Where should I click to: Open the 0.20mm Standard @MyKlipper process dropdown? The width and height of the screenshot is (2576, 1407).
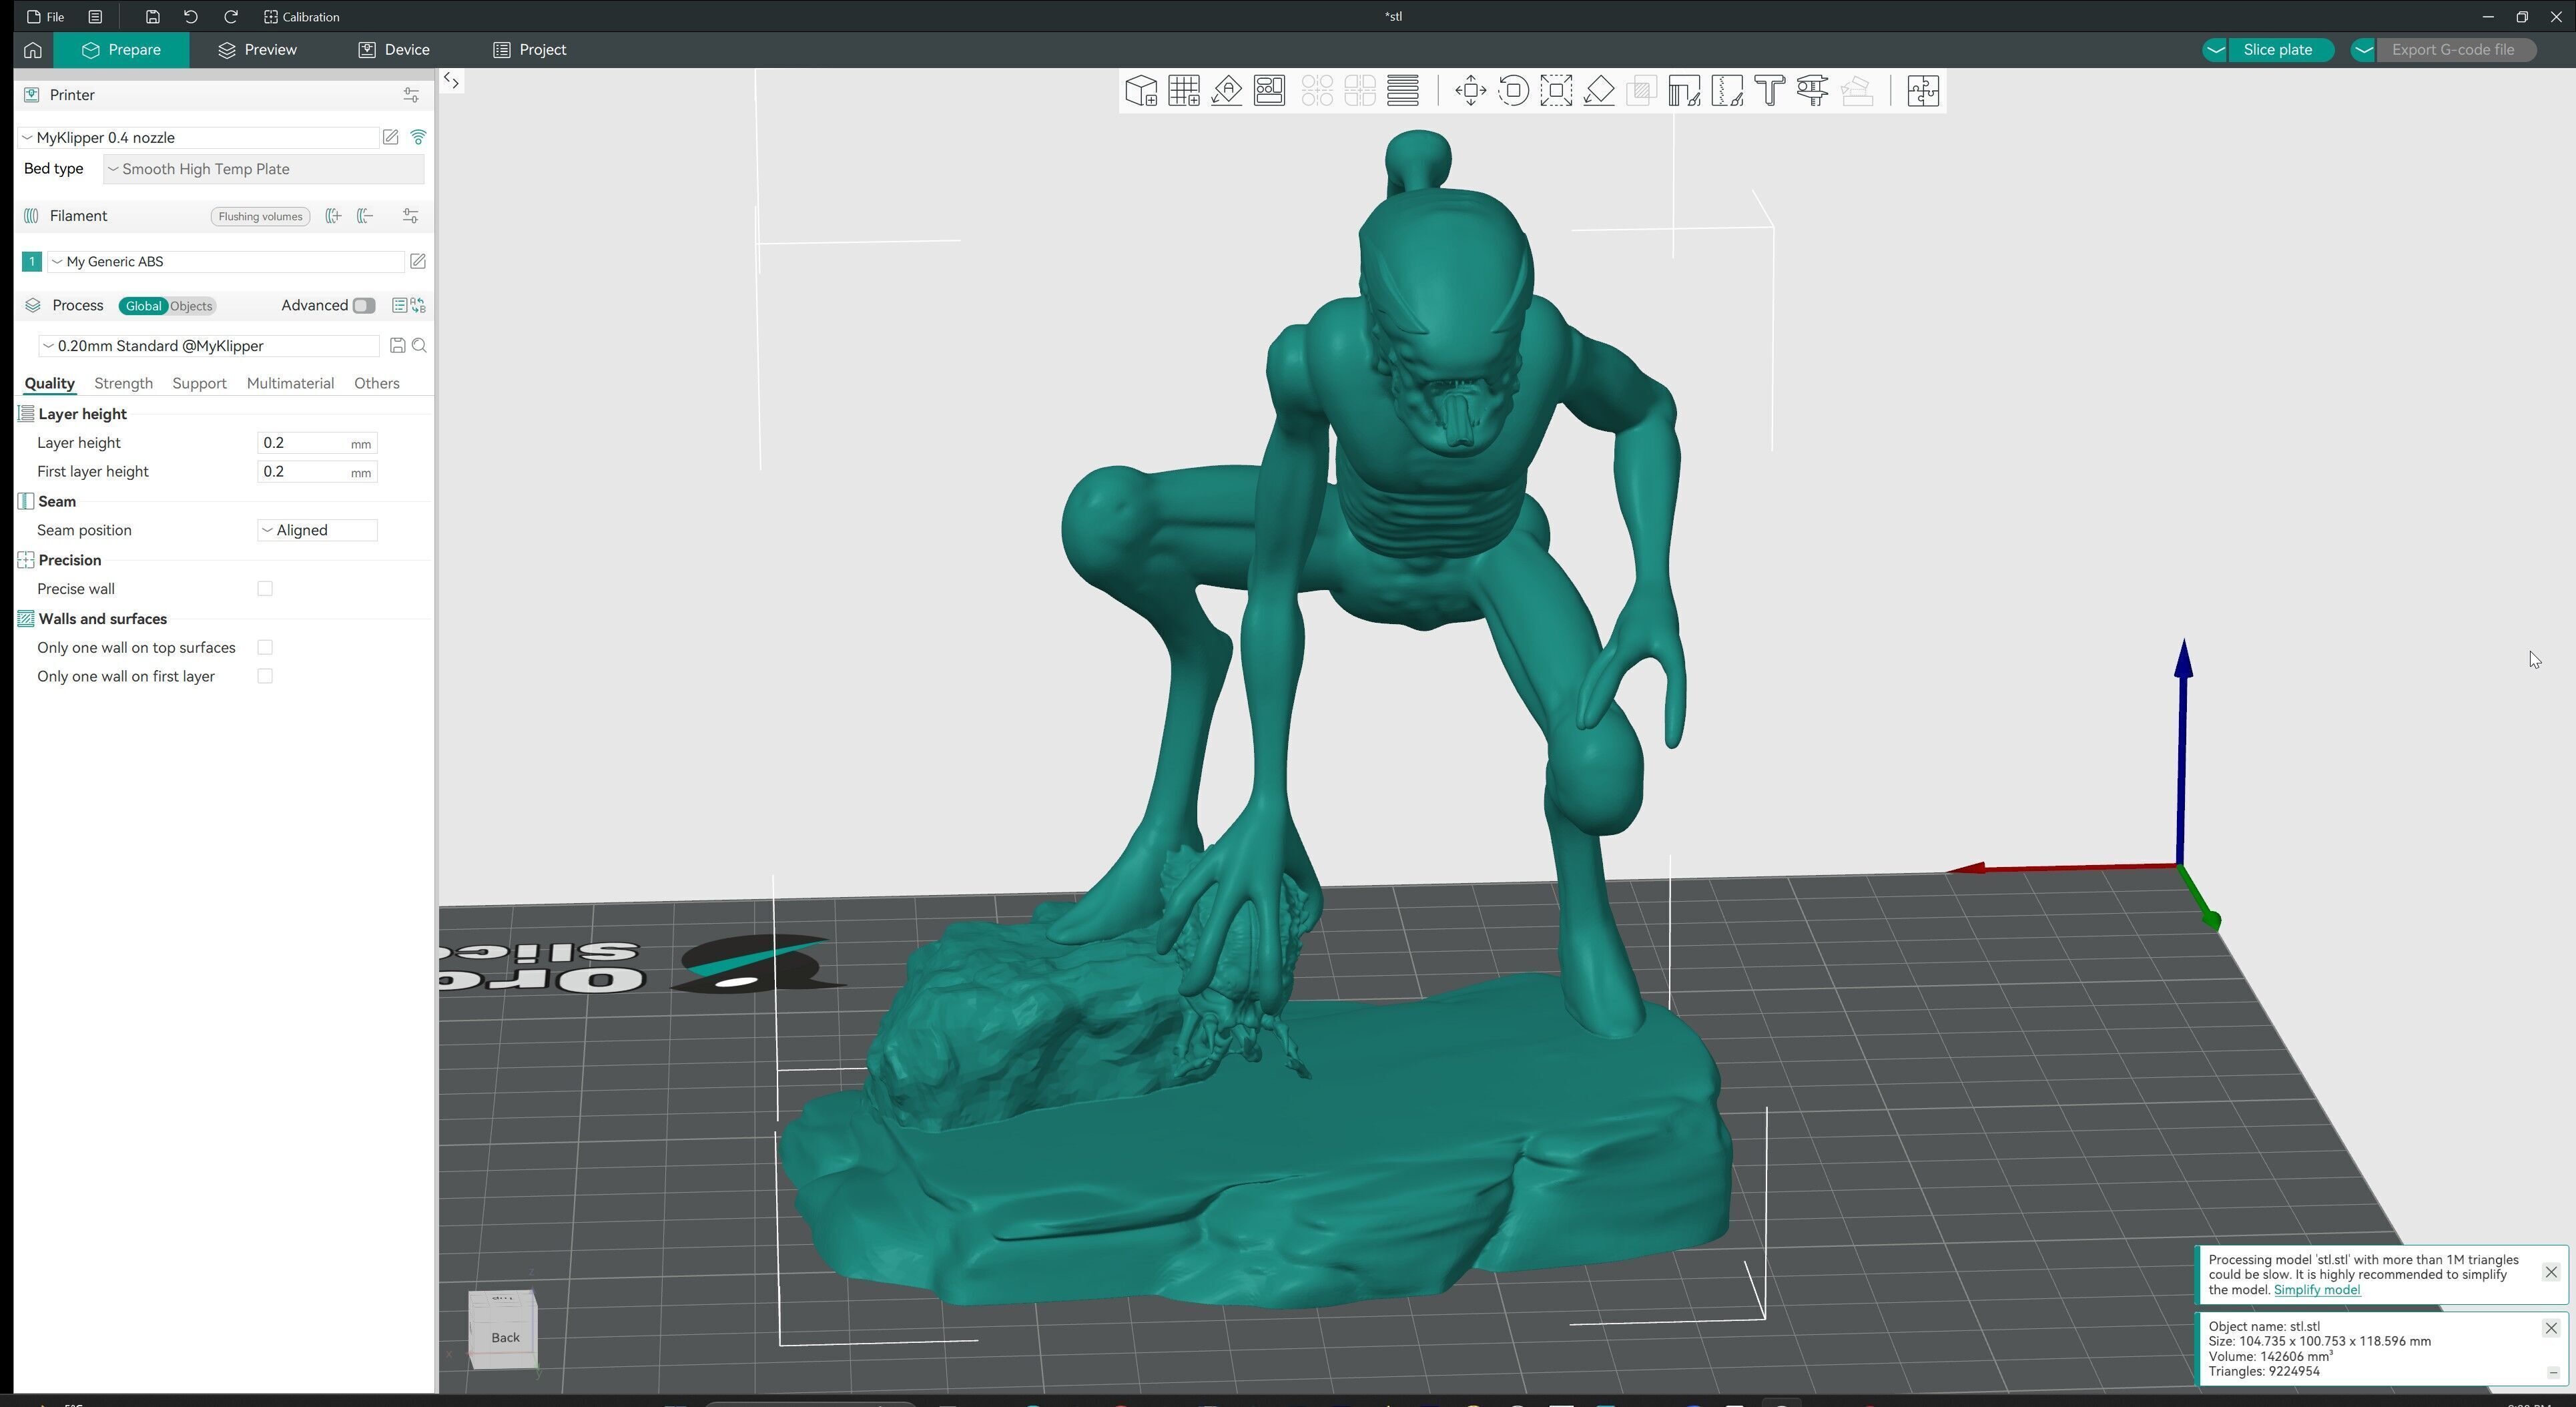point(209,346)
